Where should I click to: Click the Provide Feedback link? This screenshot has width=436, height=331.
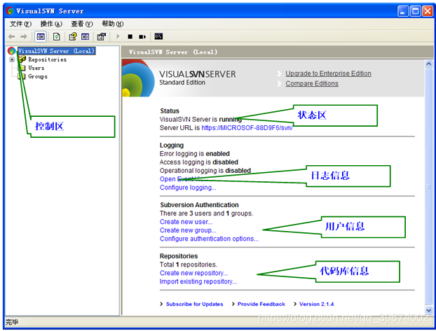point(261,304)
